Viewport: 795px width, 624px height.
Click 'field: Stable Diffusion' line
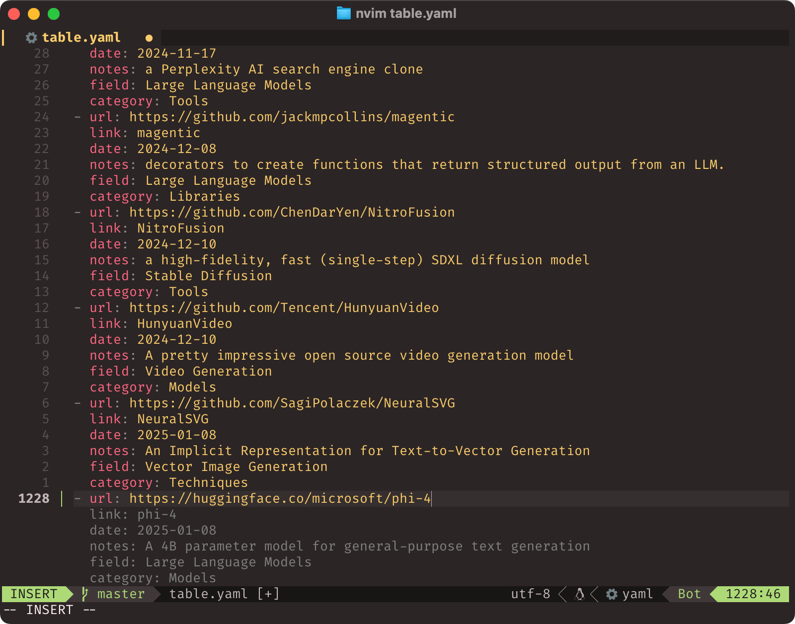point(180,276)
